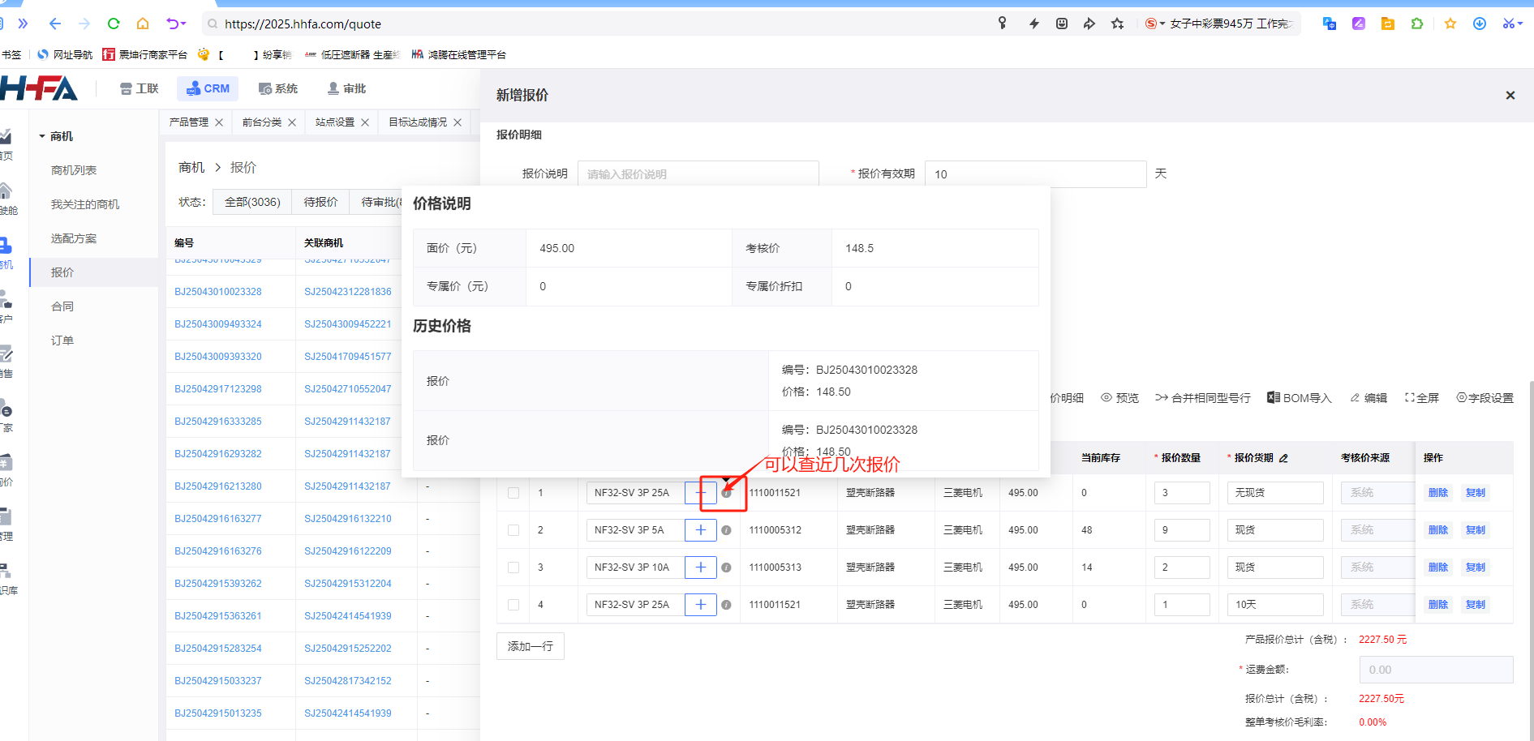Image resolution: width=1534 pixels, height=741 pixels.
Task: Select the 待报价 status tab
Action: click(x=320, y=202)
